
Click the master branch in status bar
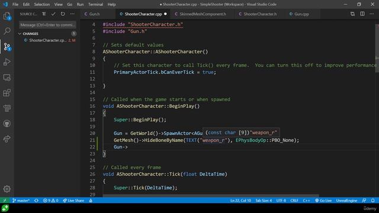(x=21, y=201)
